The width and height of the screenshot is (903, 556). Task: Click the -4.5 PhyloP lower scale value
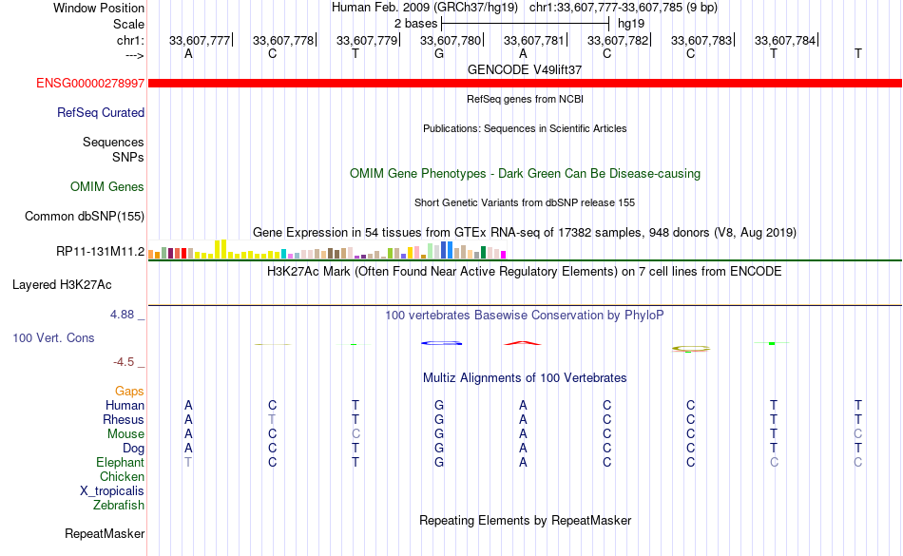click(x=124, y=361)
